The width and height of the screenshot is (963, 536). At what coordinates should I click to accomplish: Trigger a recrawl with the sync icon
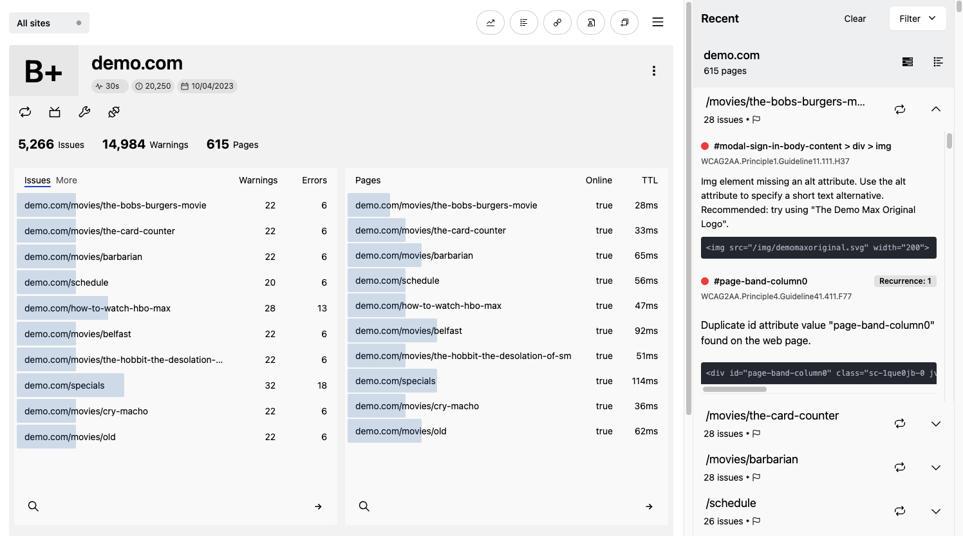point(25,112)
